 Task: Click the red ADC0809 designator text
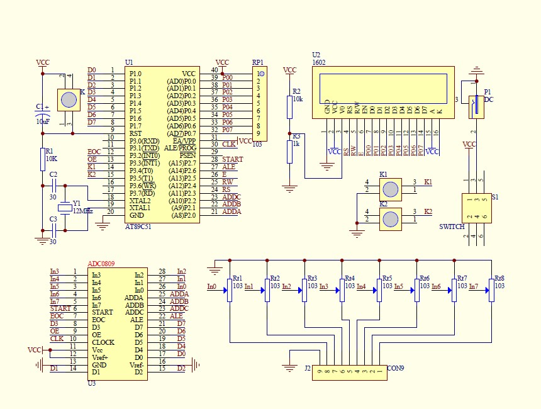click(101, 264)
